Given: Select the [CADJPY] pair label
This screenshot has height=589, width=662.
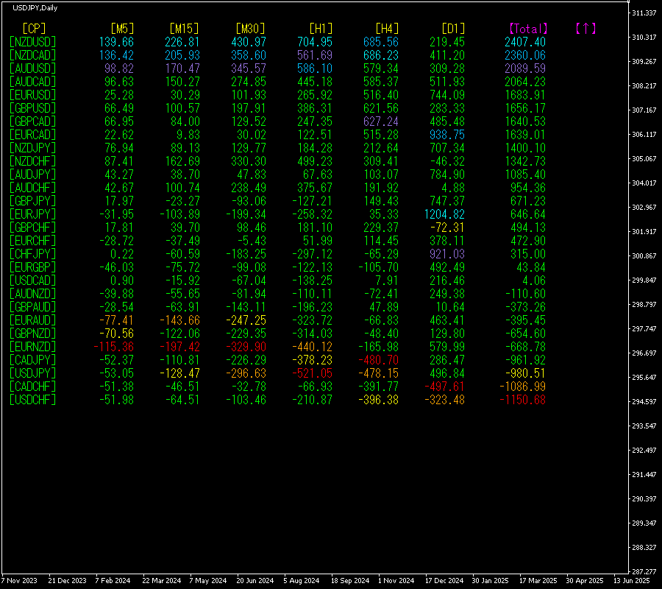Looking at the screenshot, I should click(32, 360).
